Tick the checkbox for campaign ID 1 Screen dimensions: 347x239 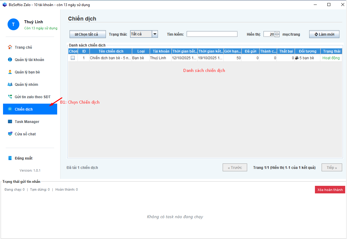click(73, 58)
